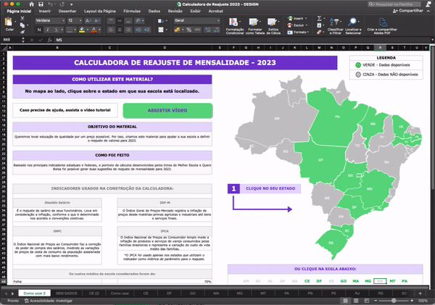Save the workbook with the disk icon
The height and width of the screenshot is (305, 435).
(41, 4)
